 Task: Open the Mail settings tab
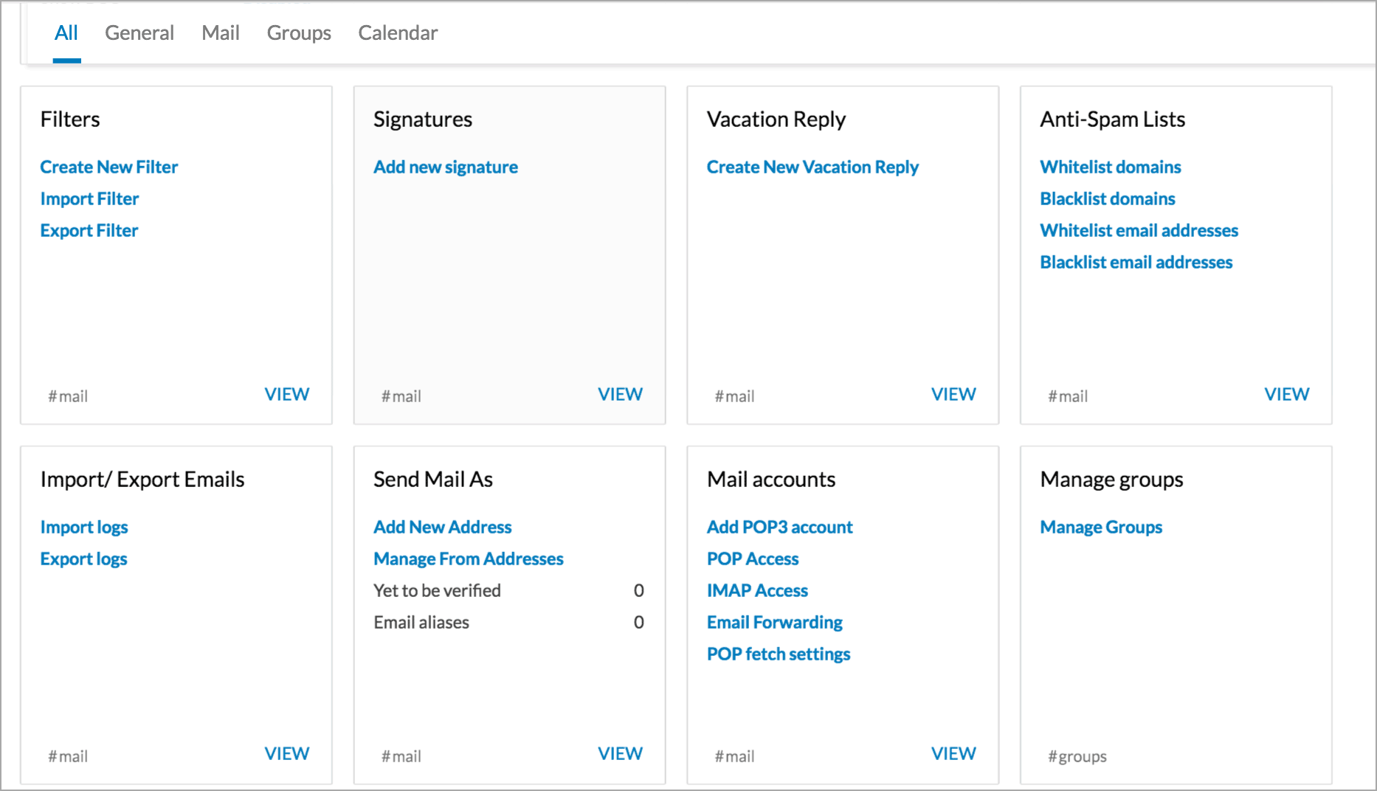[x=220, y=33]
